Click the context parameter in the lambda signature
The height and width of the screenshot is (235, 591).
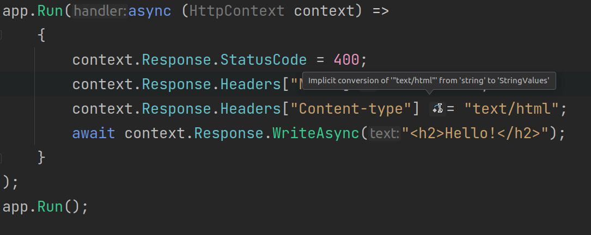click(x=324, y=11)
